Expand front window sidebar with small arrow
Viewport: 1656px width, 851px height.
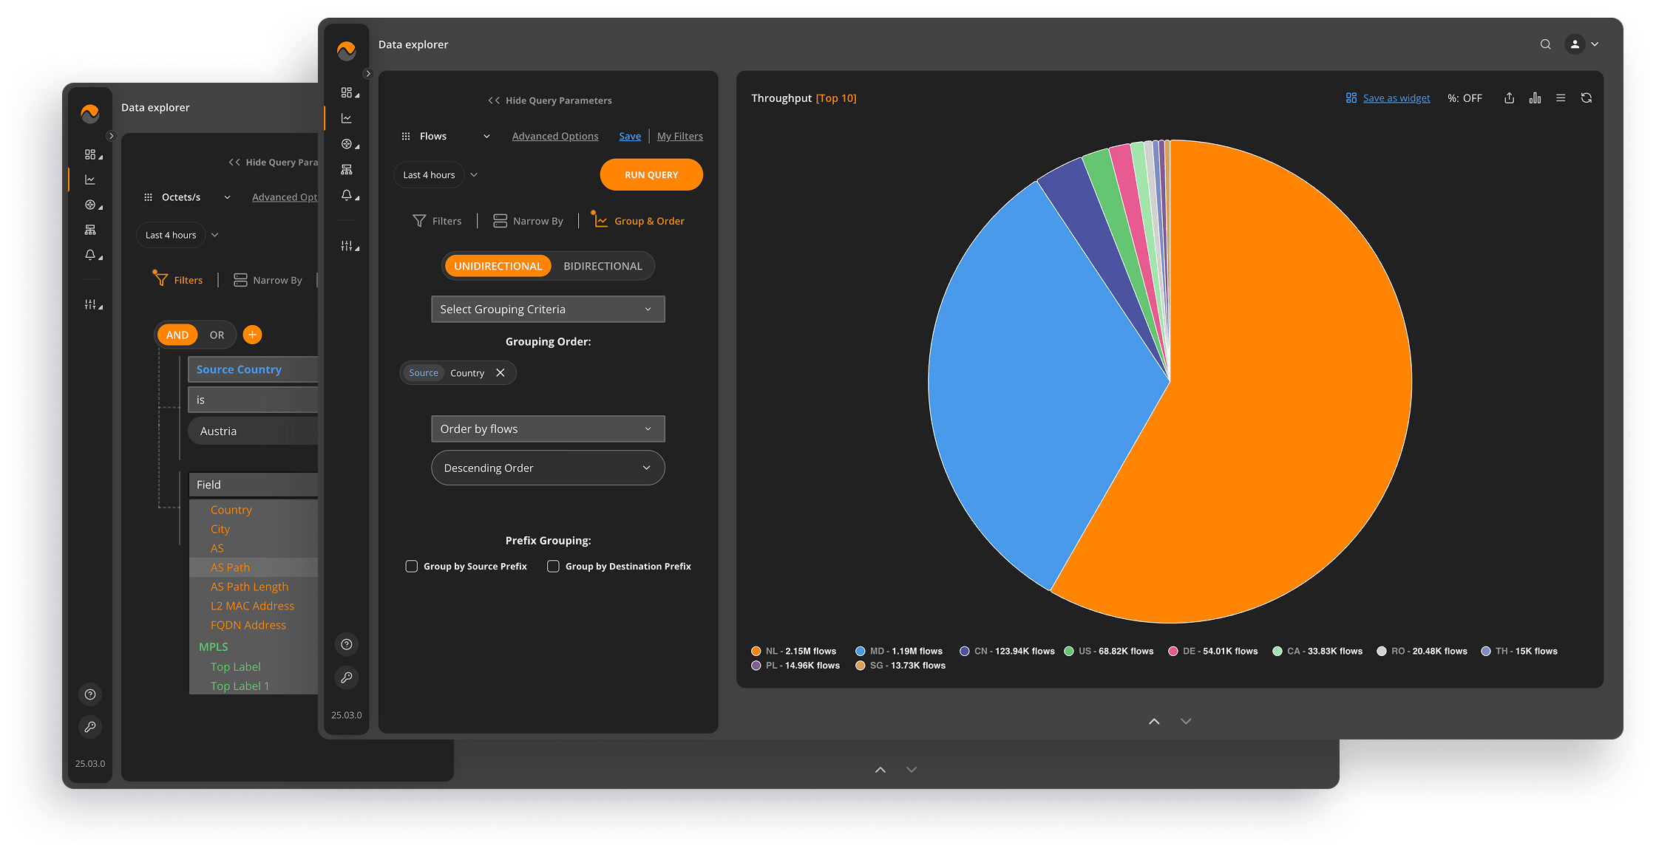click(368, 74)
